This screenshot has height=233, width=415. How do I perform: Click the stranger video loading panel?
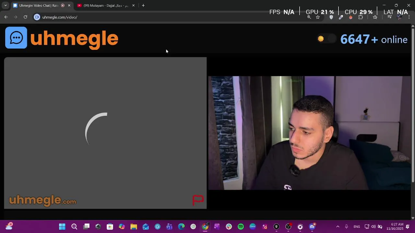(x=105, y=133)
